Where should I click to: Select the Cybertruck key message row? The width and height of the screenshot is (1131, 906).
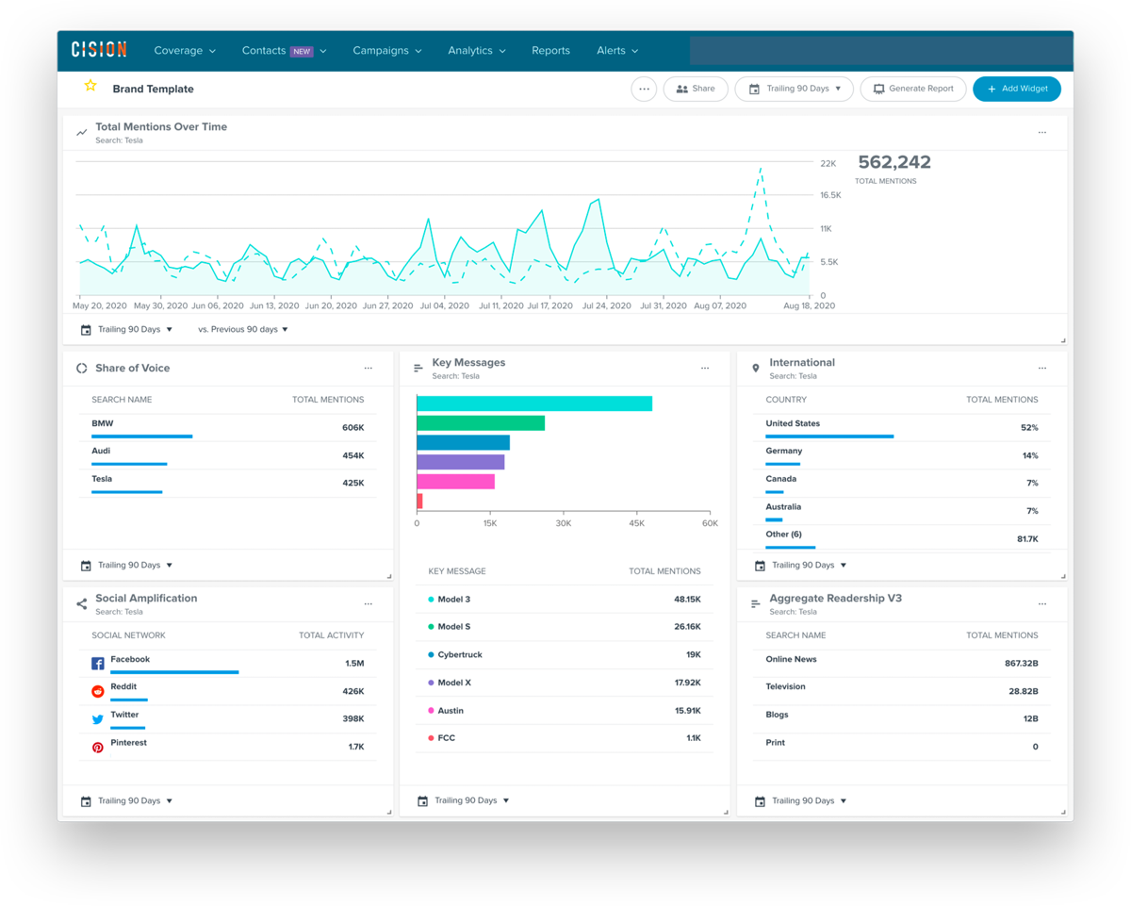point(565,654)
